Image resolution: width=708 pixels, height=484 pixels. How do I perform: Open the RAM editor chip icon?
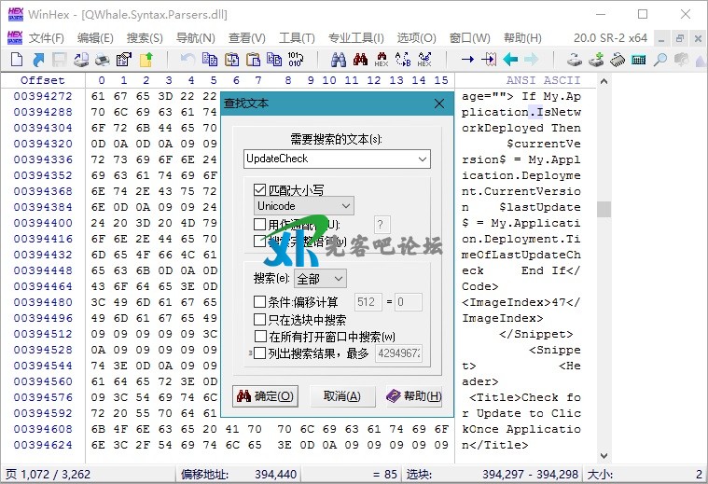click(618, 60)
